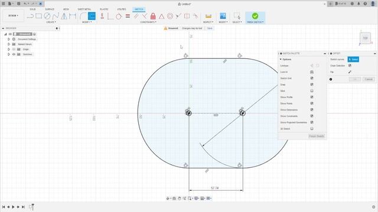
Task: Switch to the Mesh tab
Action: pyautogui.click(x=66, y=9)
